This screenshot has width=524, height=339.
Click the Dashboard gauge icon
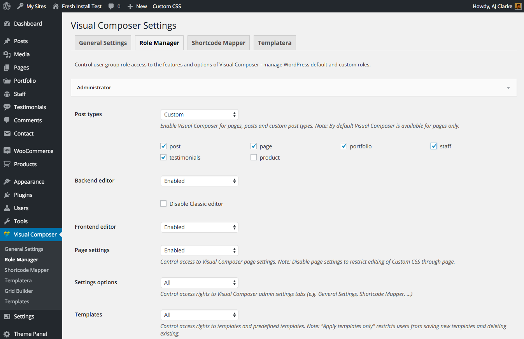pos(7,24)
